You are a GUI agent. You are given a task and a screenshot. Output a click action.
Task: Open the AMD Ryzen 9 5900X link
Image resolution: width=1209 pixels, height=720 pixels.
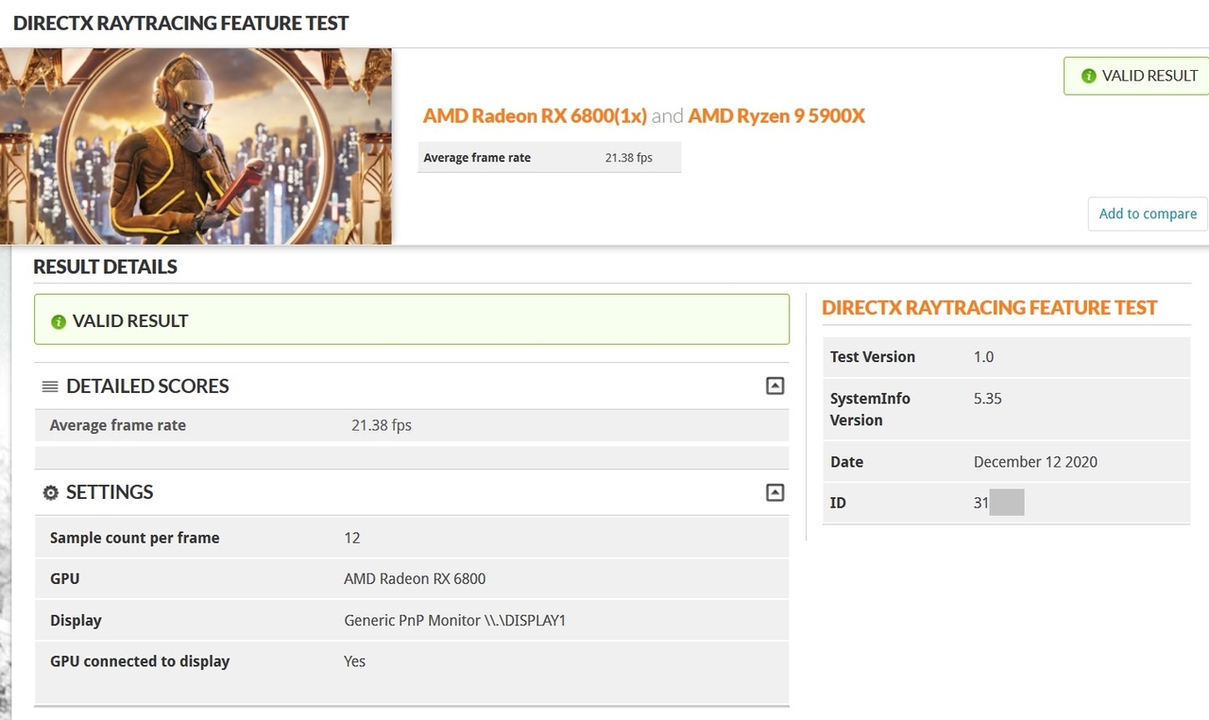[776, 115]
